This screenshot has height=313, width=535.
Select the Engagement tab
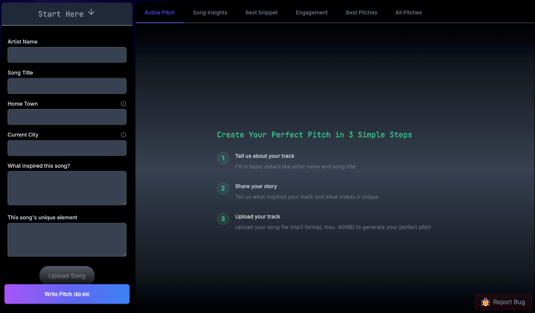[311, 13]
